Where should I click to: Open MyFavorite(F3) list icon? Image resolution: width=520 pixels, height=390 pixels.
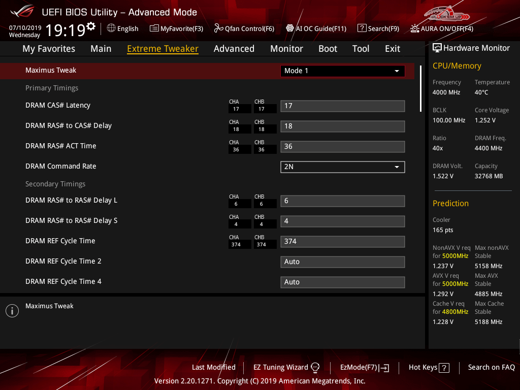(x=154, y=28)
